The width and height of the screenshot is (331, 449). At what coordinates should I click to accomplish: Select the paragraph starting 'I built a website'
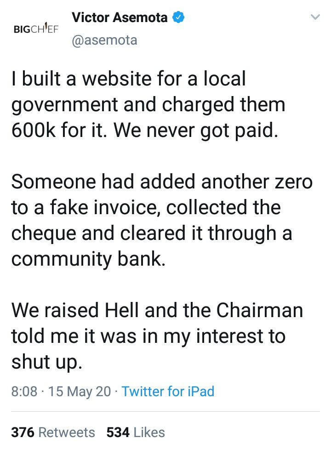point(148,104)
